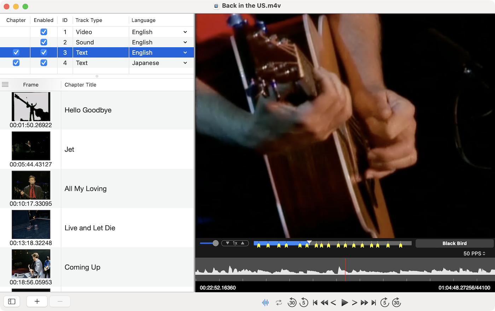
Task: Click the Chapter Title column header
Action: coord(81,85)
